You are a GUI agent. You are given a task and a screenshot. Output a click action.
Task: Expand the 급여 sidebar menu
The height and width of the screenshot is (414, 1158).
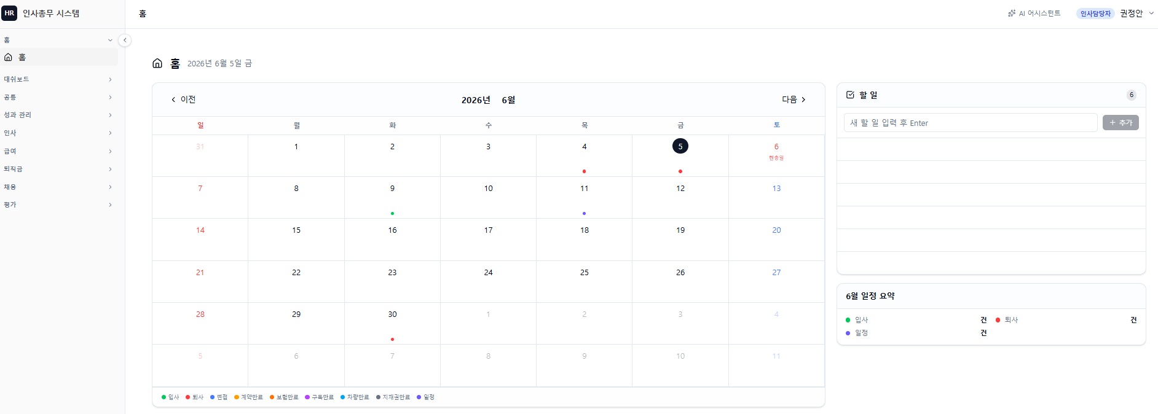point(58,151)
